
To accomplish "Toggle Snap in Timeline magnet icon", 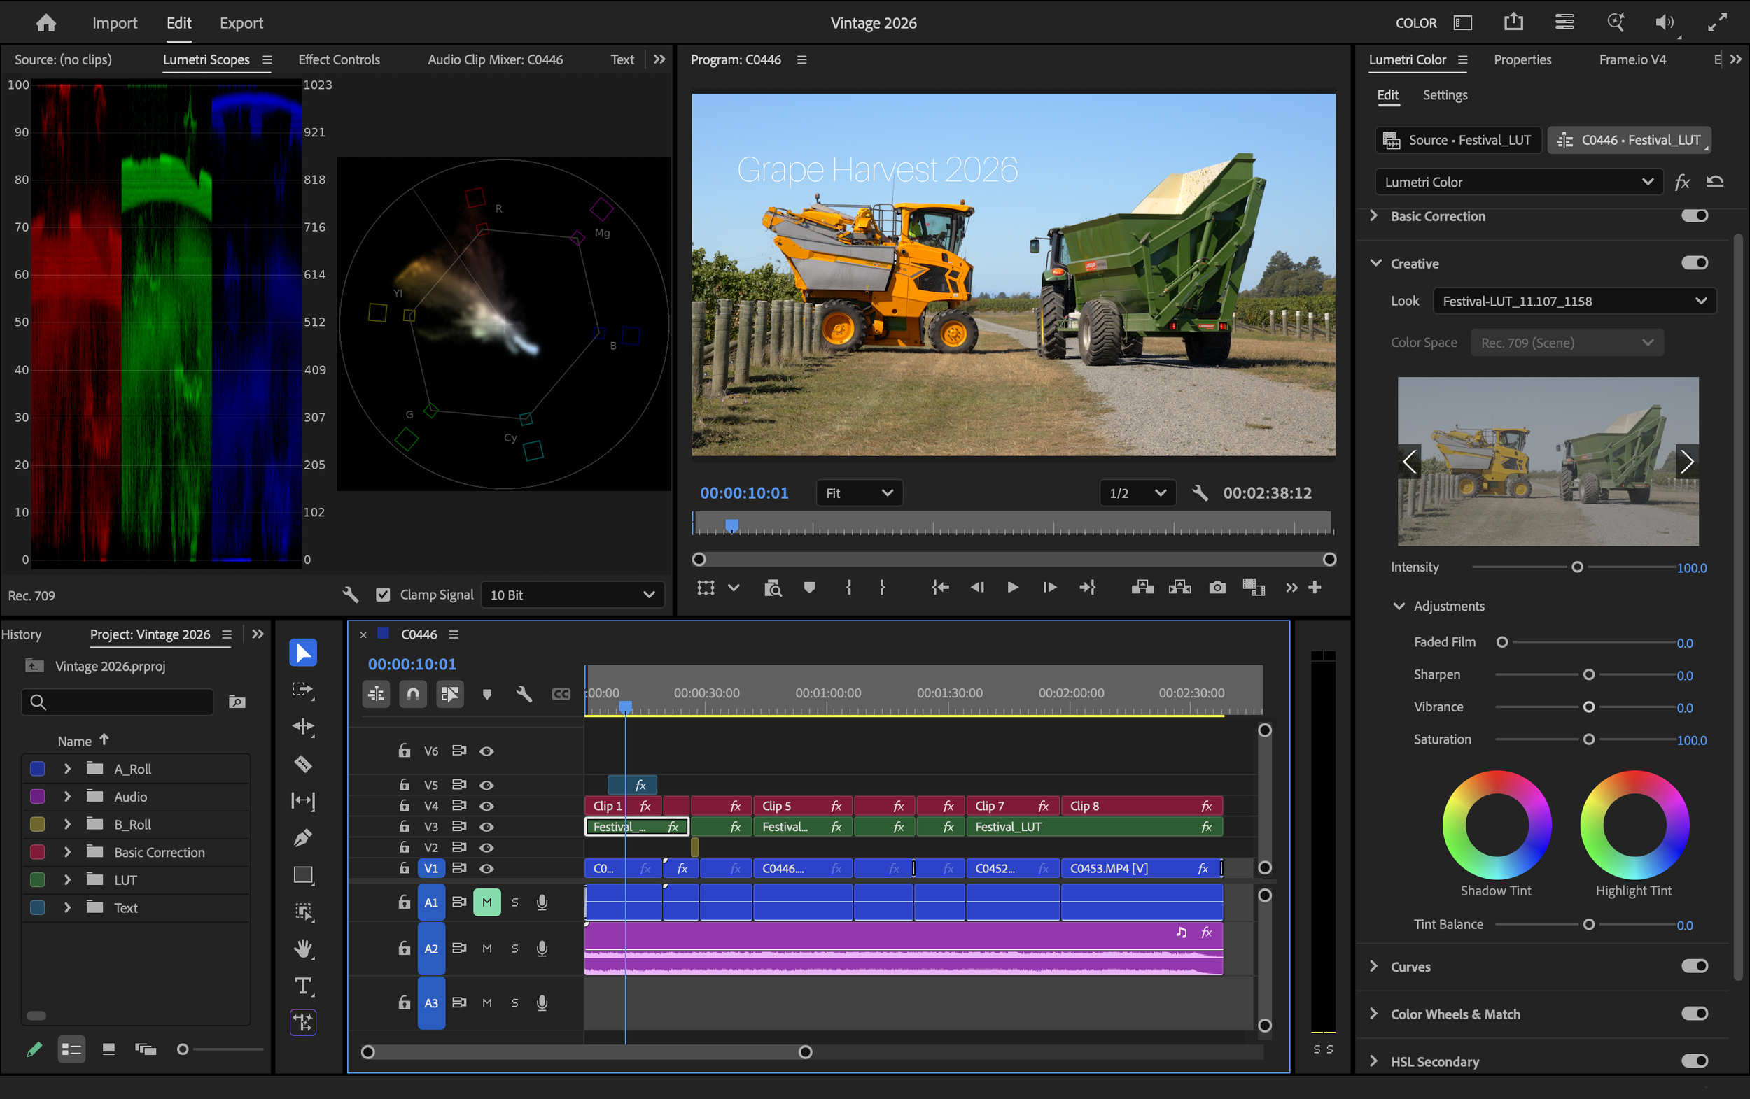I will (413, 694).
